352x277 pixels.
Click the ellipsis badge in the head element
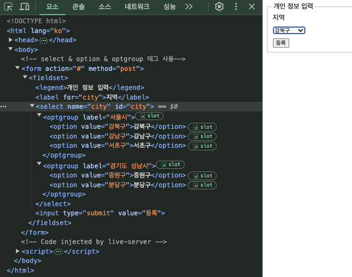pos(43,41)
